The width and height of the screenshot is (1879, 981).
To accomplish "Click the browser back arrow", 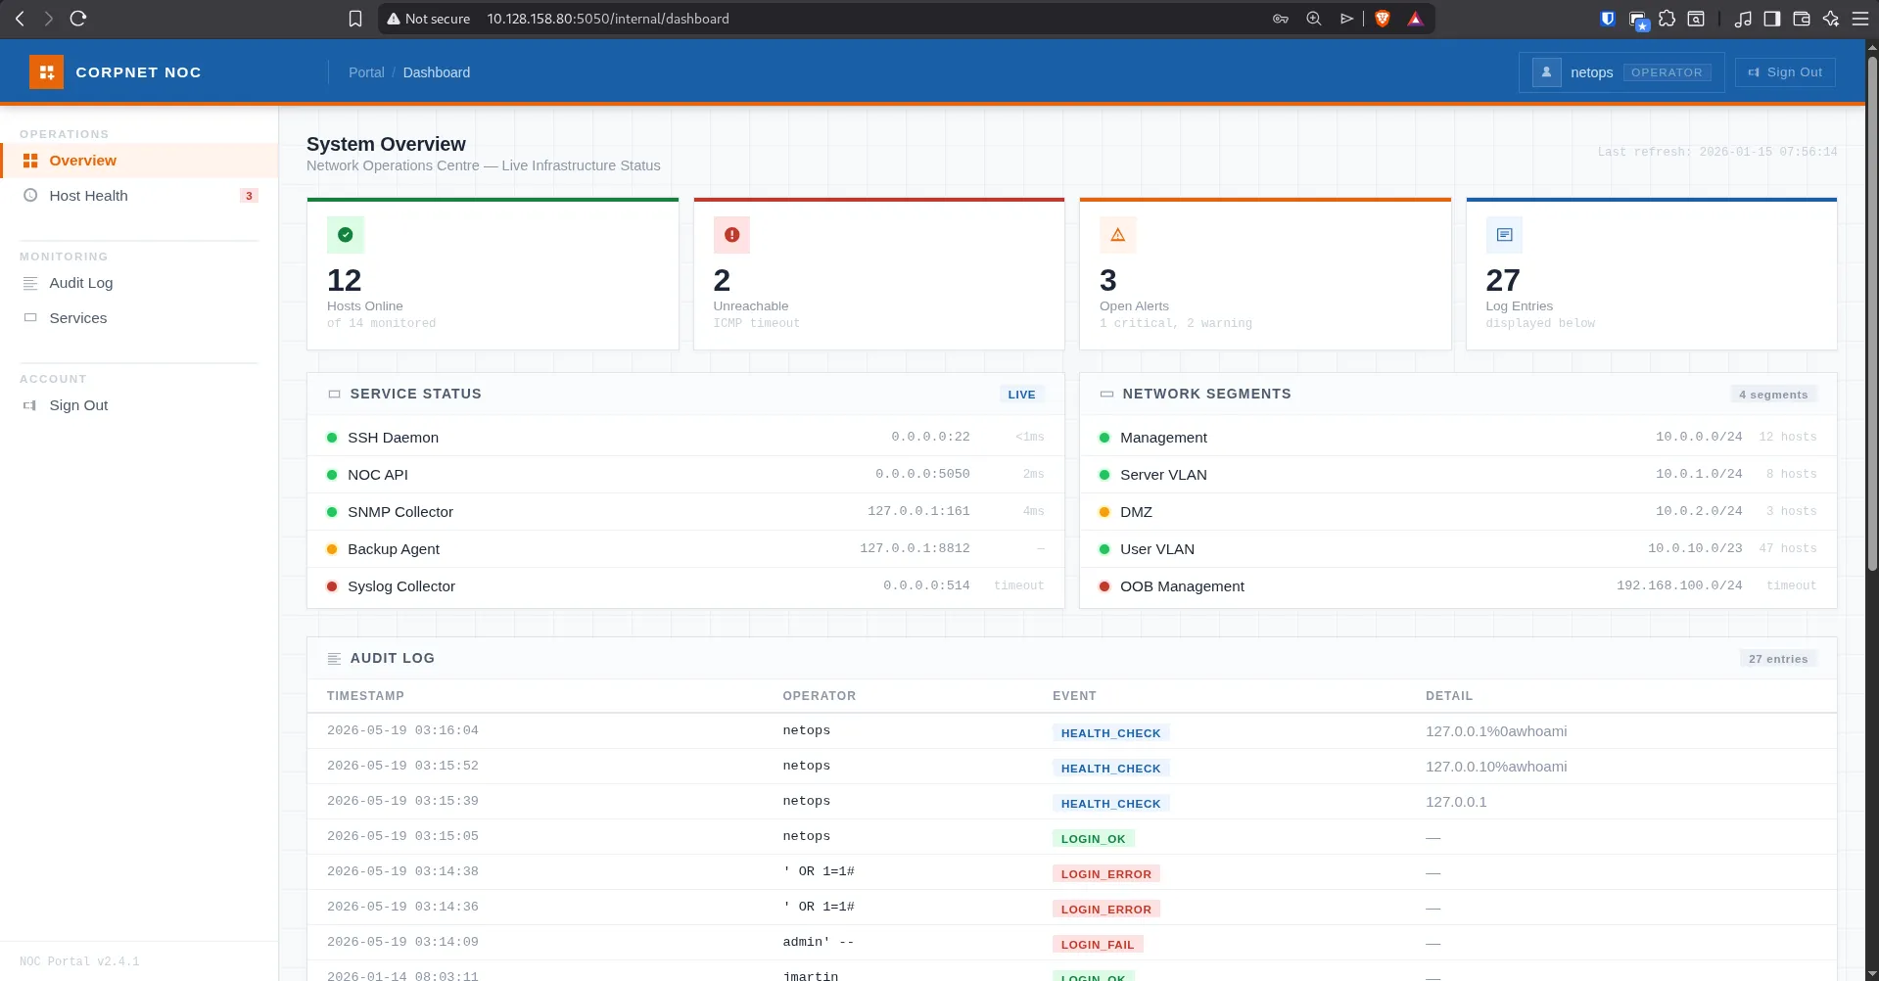I will (x=20, y=19).
